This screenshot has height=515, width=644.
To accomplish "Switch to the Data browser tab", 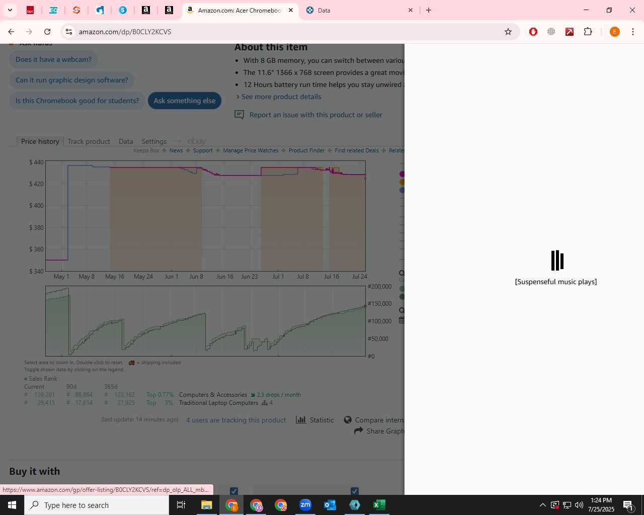I will (x=359, y=10).
